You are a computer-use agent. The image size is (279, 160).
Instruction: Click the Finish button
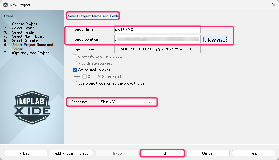(x=162, y=153)
